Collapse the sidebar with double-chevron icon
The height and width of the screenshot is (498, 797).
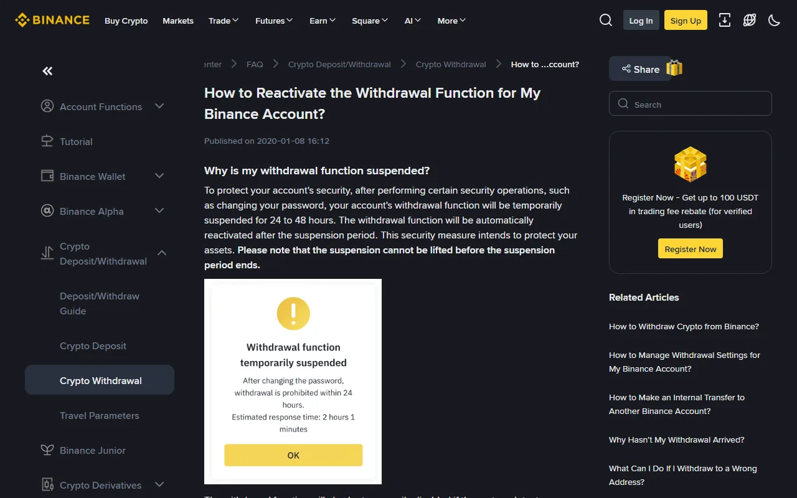coord(47,71)
